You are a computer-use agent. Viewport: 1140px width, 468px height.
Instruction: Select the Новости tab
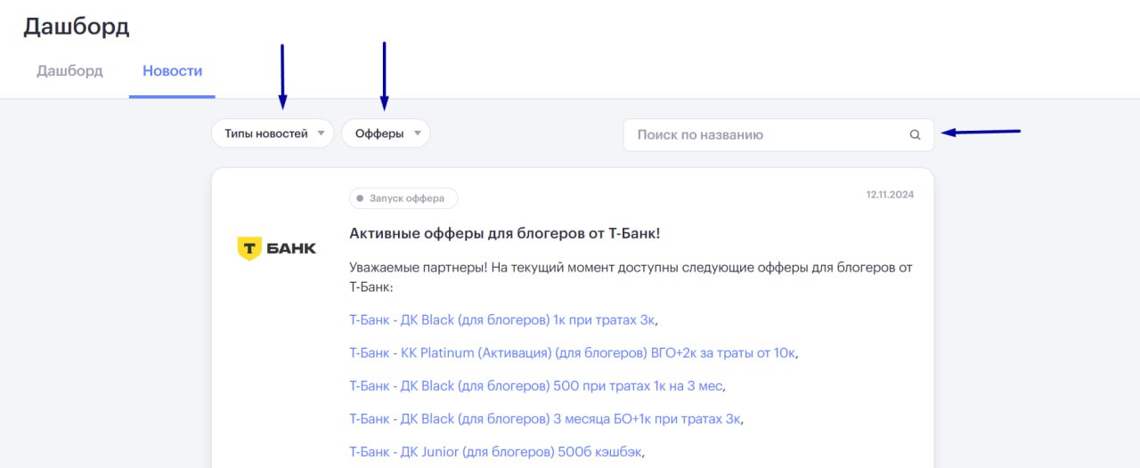pos(172,70)
